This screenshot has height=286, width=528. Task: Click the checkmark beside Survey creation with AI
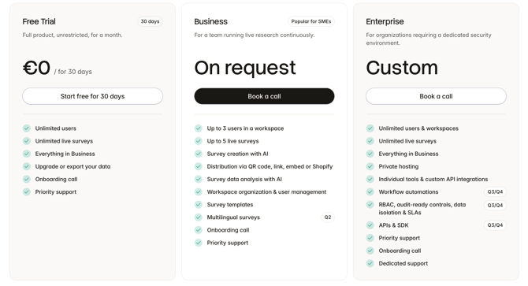pyautogui.click(x=199, y=154)
